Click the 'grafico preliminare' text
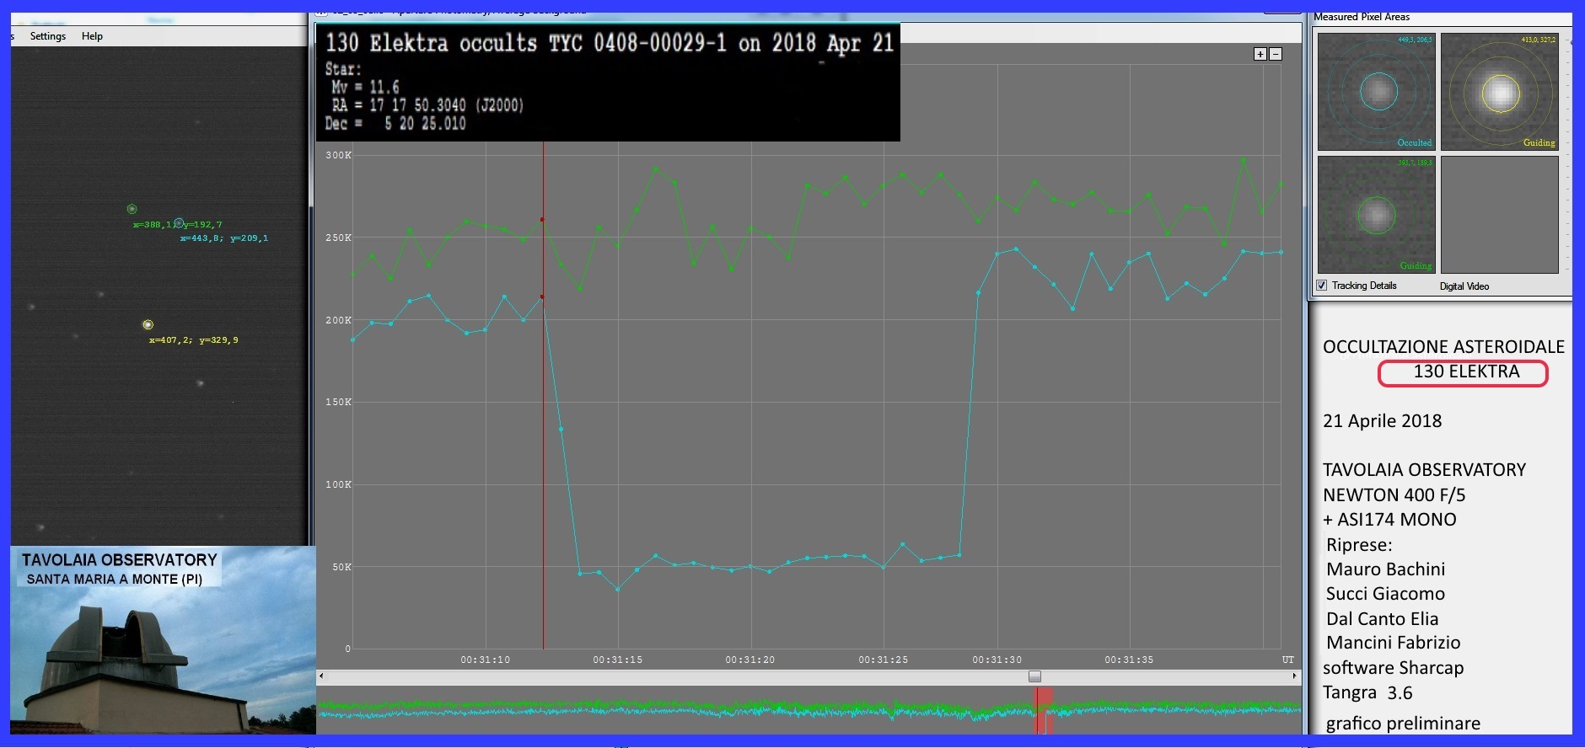This screenshot has width=1585, height=748. 1402,724
